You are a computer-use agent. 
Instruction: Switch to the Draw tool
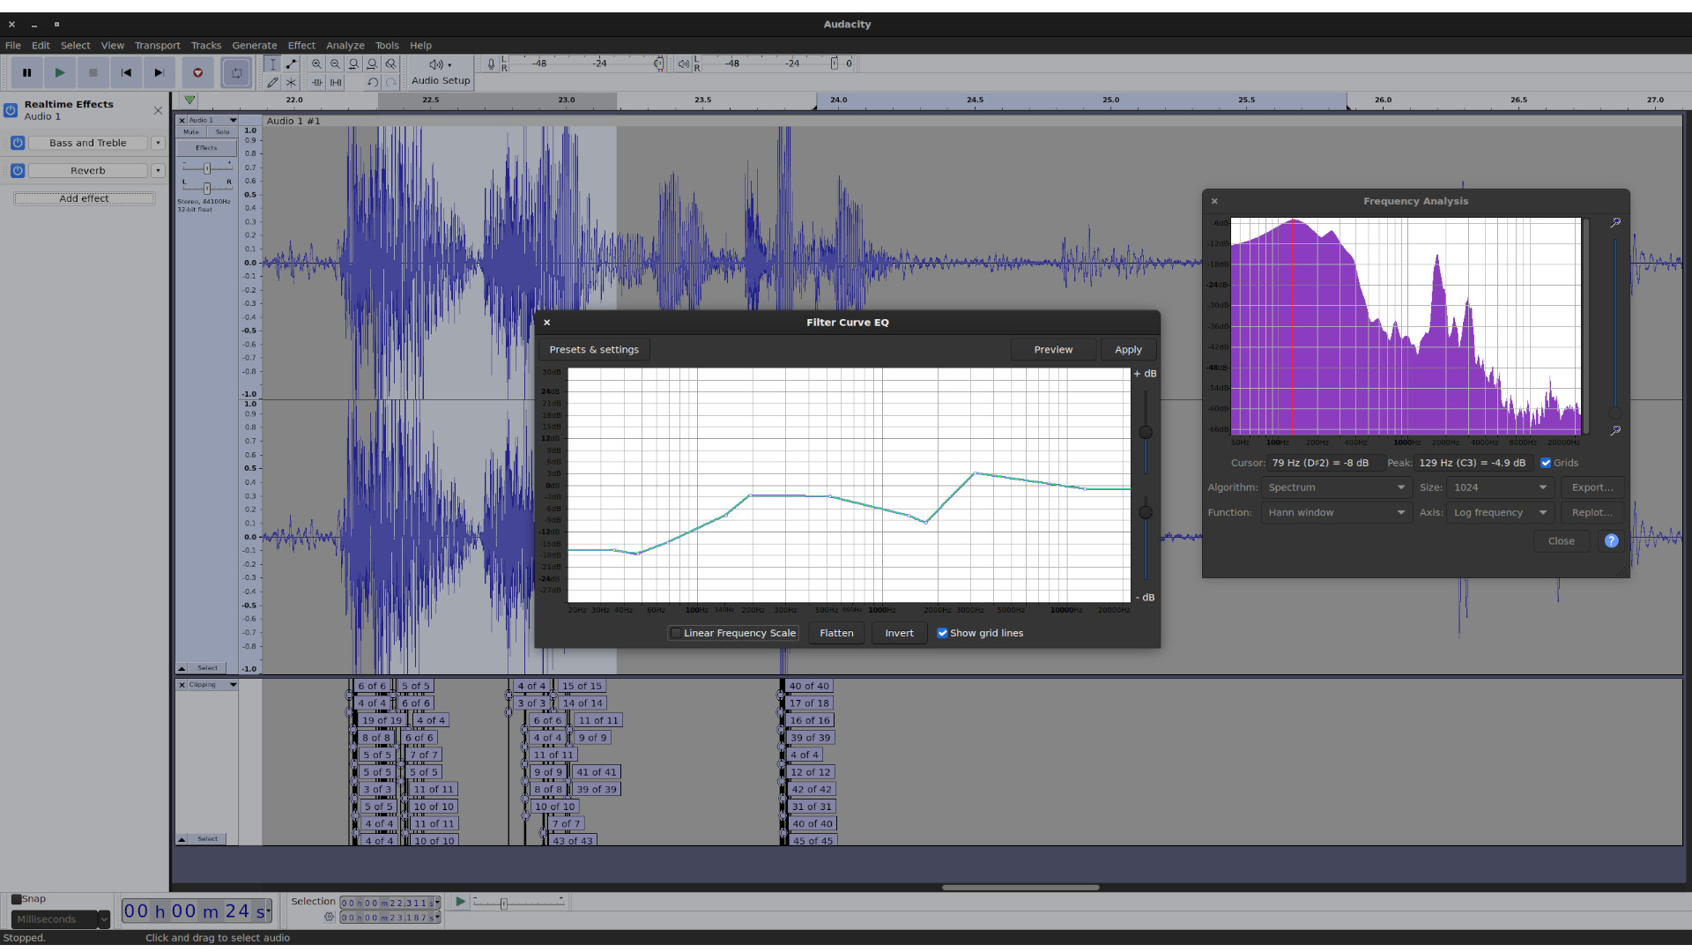[273, 82]
